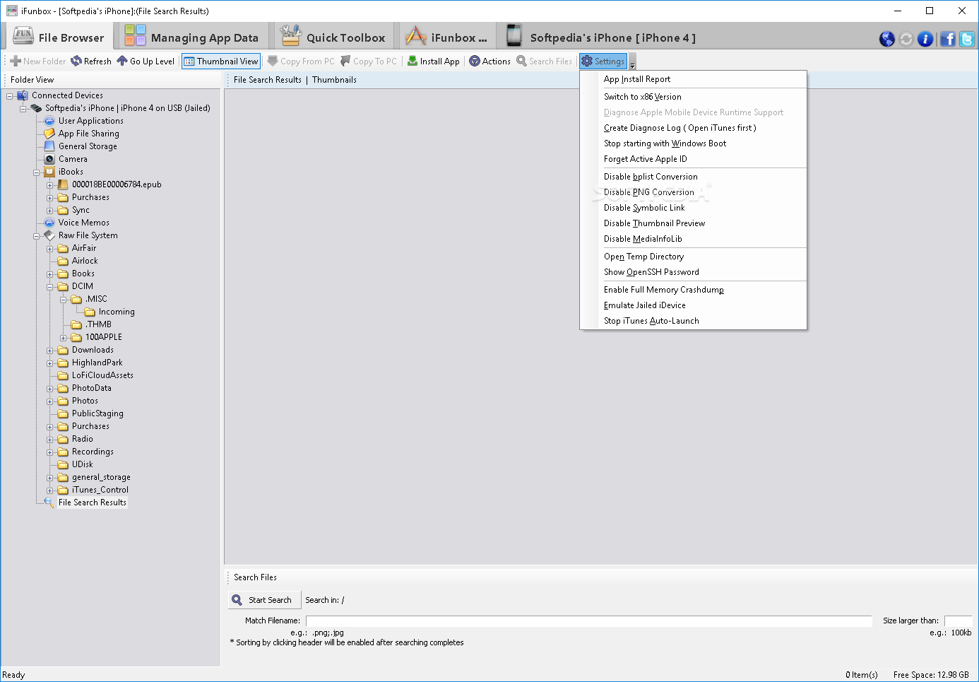Switch to the File Browser tab
Viewport: 979px width, 682px height.
pyautogui.click(x=59, y=37)
